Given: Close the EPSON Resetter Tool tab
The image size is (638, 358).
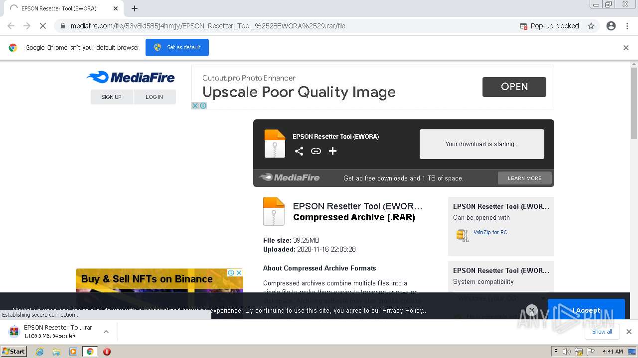Looking at the screenshot, I should click(116, 8).
